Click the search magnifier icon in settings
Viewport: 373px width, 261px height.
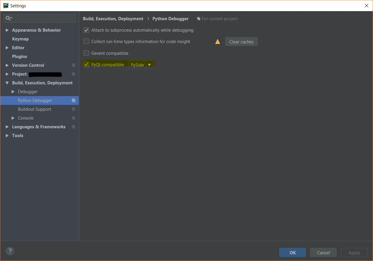point(9,18)
